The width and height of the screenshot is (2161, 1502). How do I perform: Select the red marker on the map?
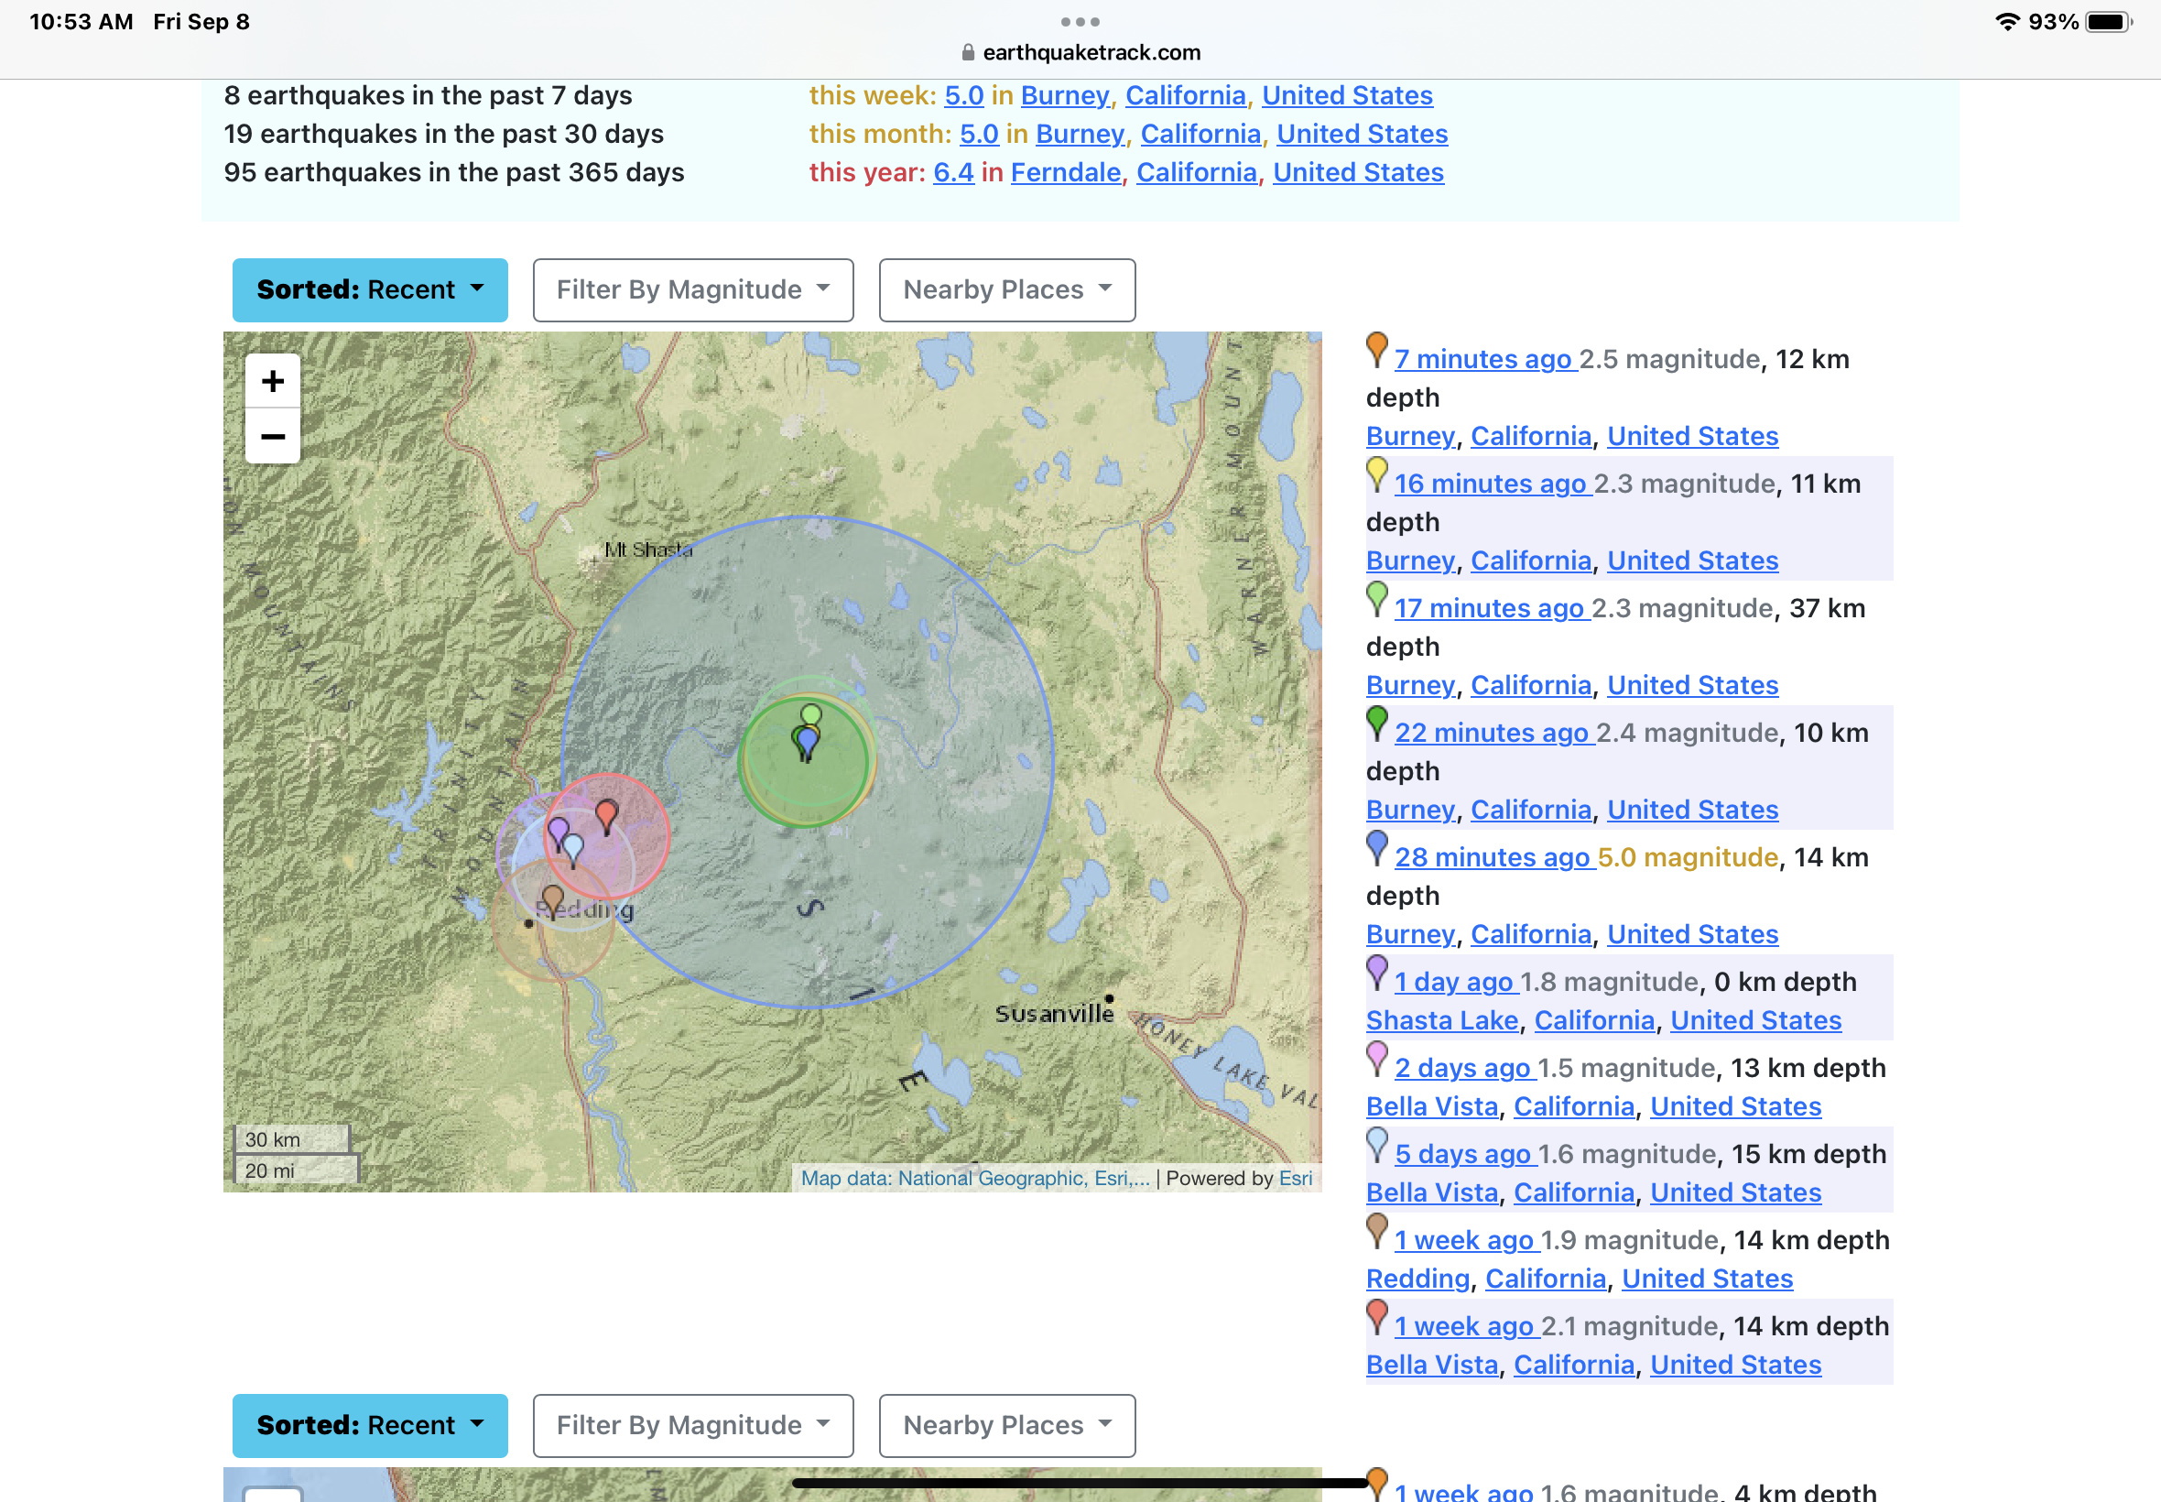tap(607, 816)
